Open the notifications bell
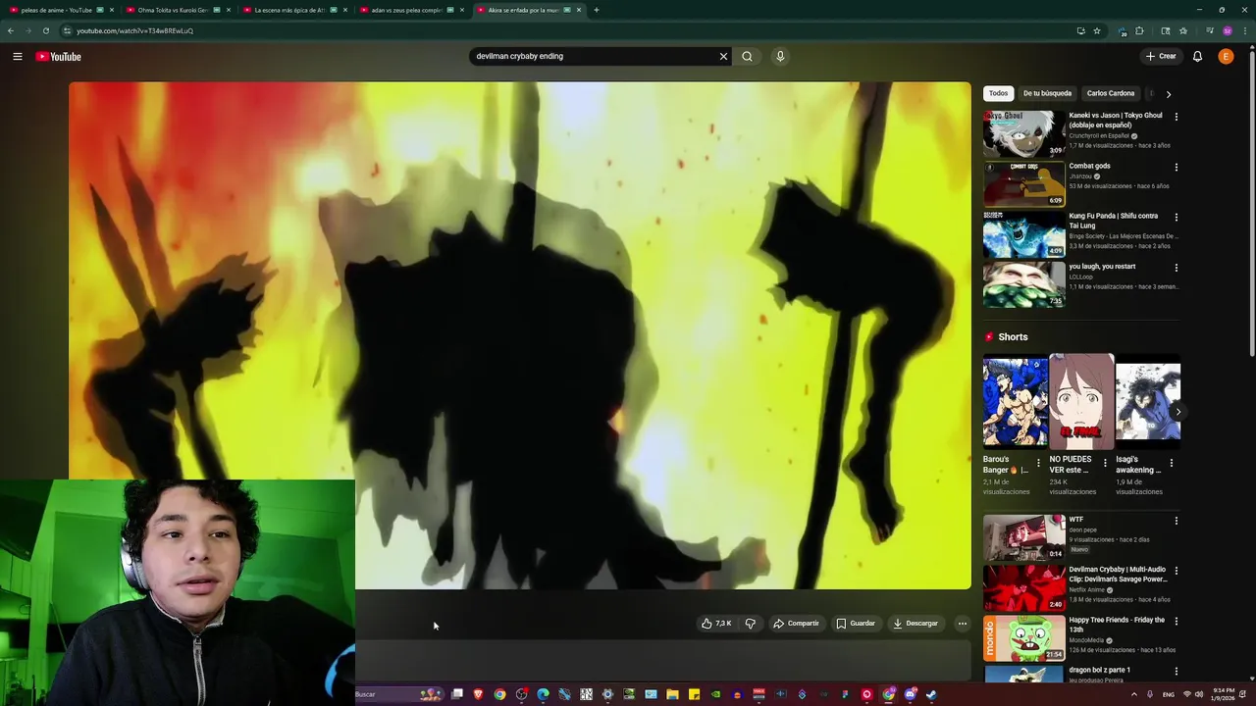This screenshot has width=1256, height=706. coord(1197,56)
